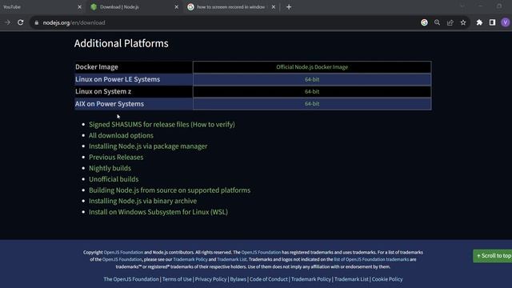Download 64-bit for AIX on Power Systems
Viewport: 512px width, 288px height.
click(x=312, y=104)
